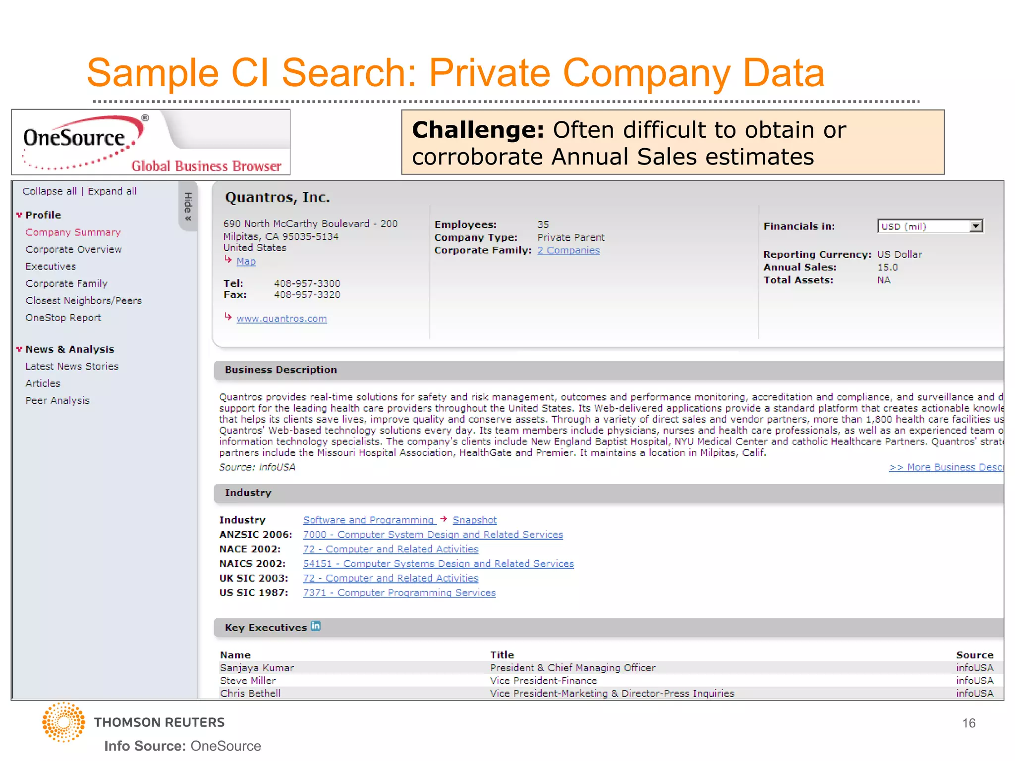Click the Industry section header bar
This screenshot has height=761, width=1015.
pyautogui.click(x=609, y=493)
